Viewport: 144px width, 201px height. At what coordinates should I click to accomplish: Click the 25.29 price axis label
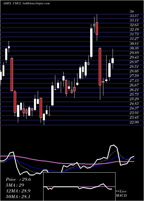click(x=134, y=99)
